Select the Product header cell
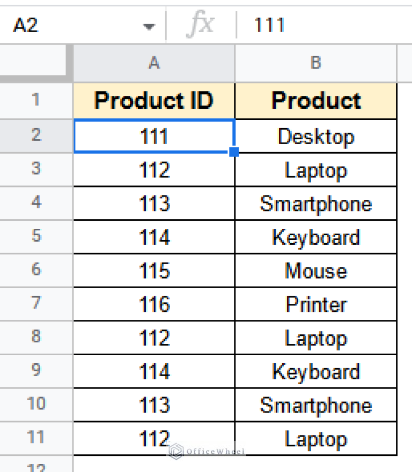 pyautogui.click(x=315, y=100)
